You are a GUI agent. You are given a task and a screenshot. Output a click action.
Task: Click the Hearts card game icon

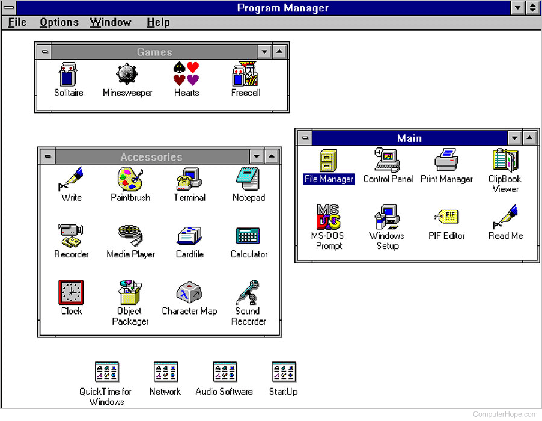[186, 74]
